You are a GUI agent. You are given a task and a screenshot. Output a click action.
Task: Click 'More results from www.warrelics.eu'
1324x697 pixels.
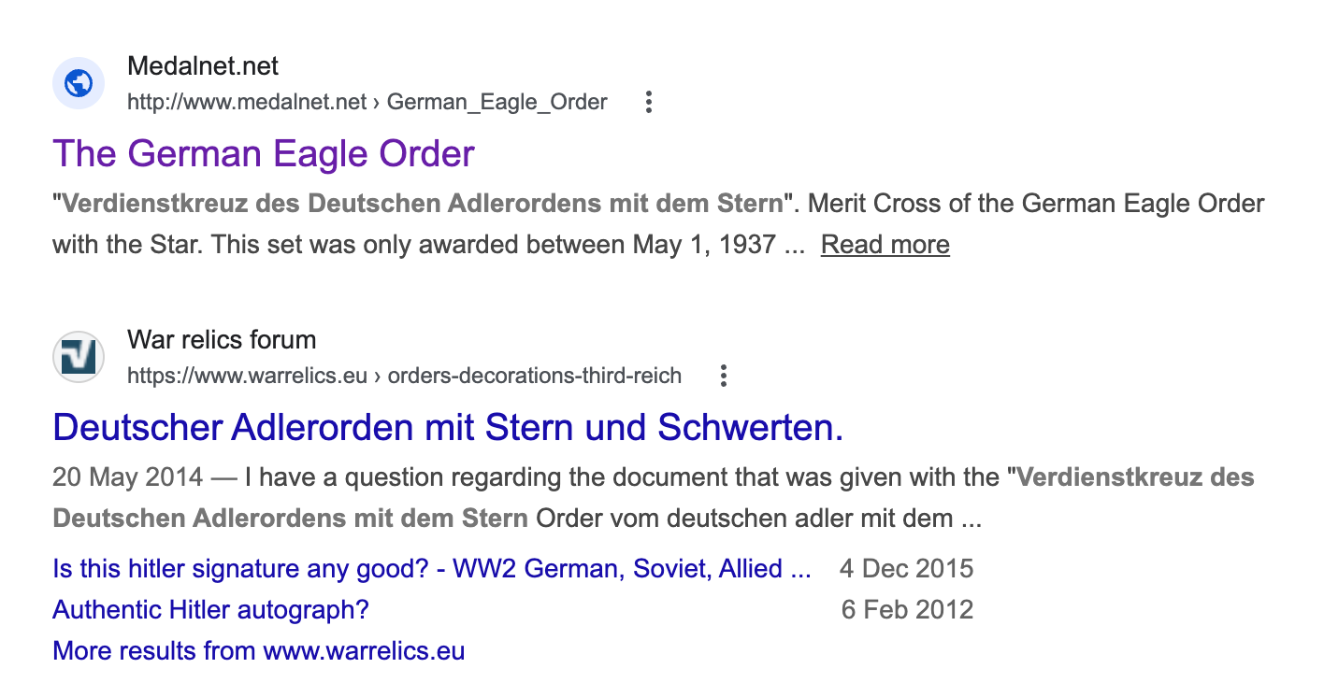258,651
